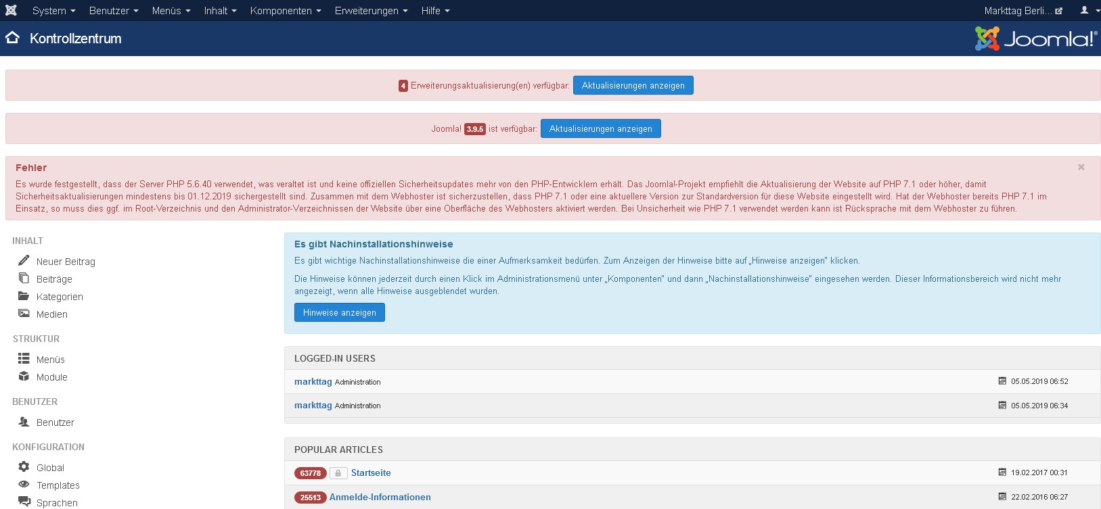Open the Erweiterungen dropdown menu
Viewport: 1101px width, 509px height.
pyautogui.click(x=371, y=10)
